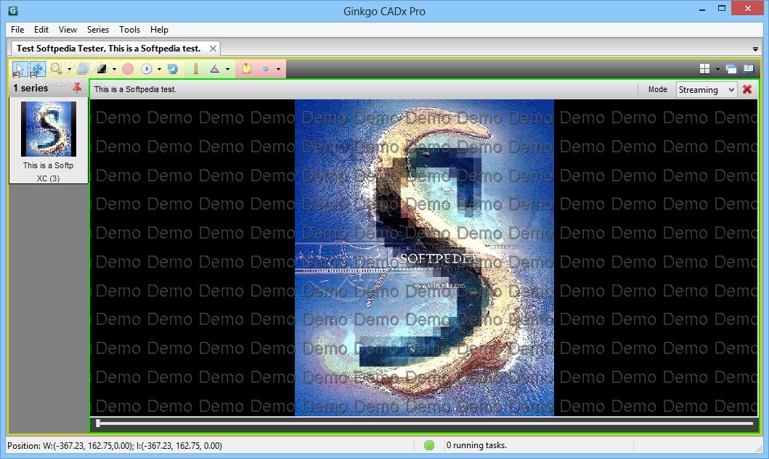The image size is (769, 459).
Task: Open the View menu
Action: tap(68, 30)
